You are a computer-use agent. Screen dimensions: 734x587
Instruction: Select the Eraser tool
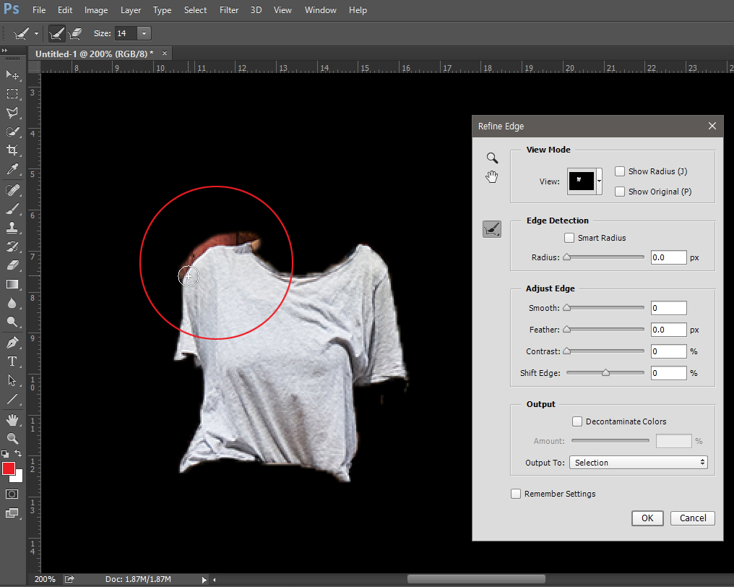coord(12,265)
